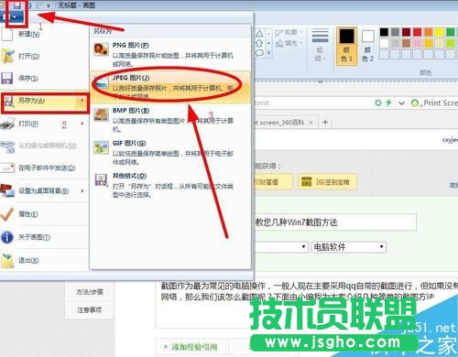Select the rounded callout shape in gallery
The image size is (458, 357).
coord(259,53)
